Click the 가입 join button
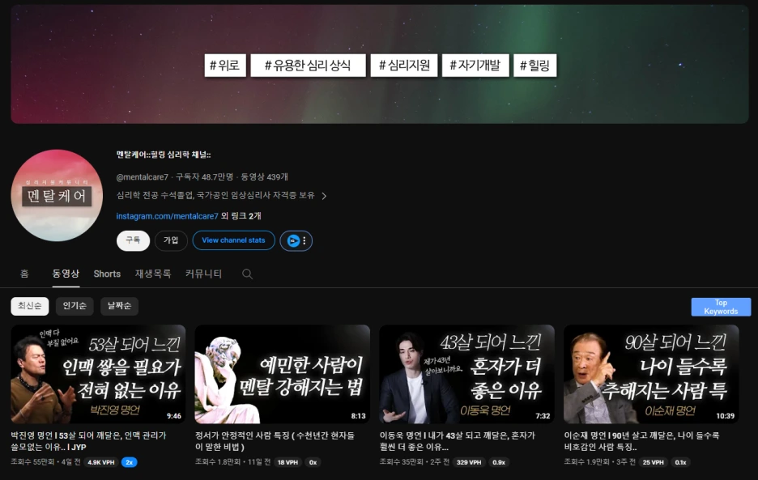The image size is (758, 480). coord(171,240)
